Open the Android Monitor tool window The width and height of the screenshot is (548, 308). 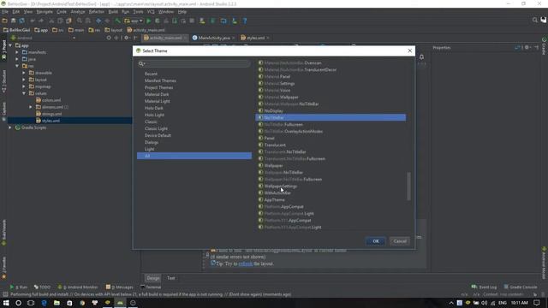[78, 287]
